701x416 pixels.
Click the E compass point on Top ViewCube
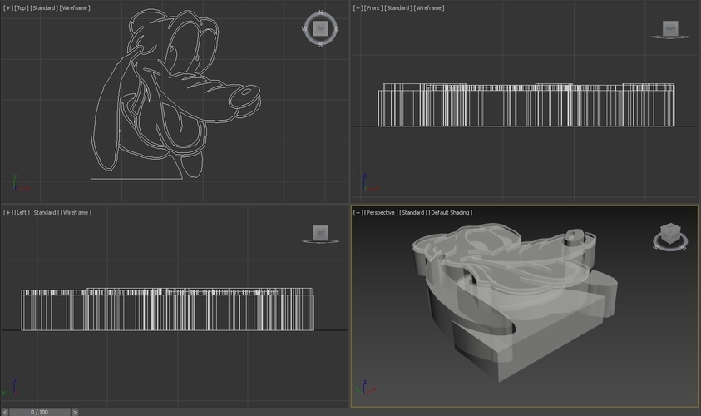[x=337, y=28]
